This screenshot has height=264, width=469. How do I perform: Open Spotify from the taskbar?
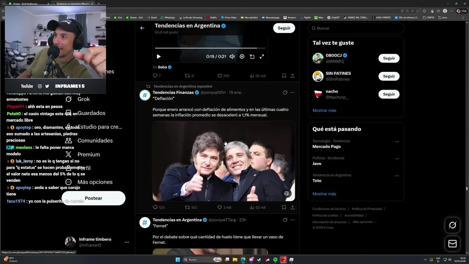[275, 260]
